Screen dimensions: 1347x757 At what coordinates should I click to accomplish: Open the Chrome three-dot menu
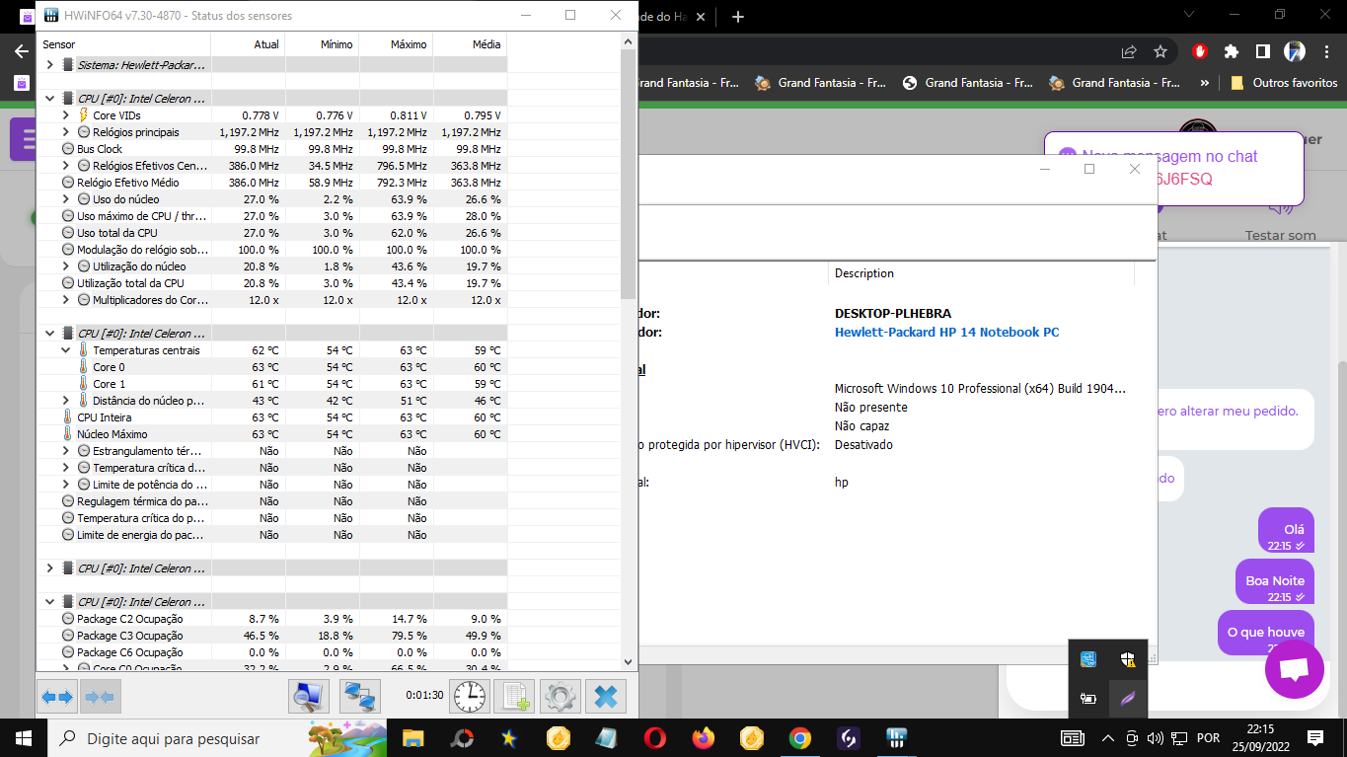tap(1325, 51)
